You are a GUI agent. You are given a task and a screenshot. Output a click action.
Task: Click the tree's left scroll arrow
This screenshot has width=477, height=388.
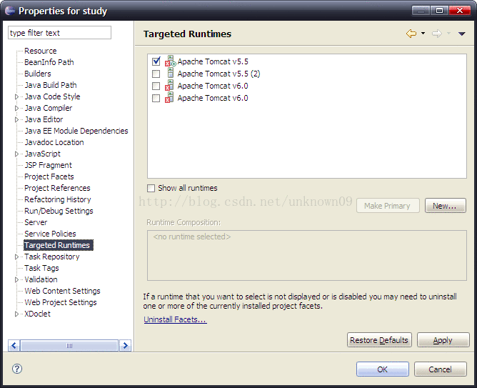[x=14, y=346]
